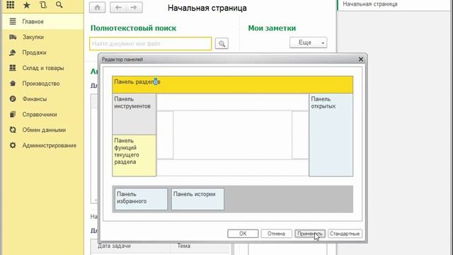The height and width of the screenshot is (255, 453).
Task: Click the Мои заметки heading
Action: tap(272, 28)
